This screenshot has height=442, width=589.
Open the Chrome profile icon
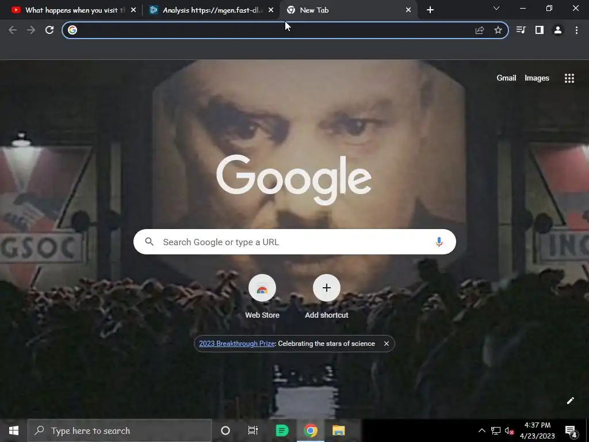558,30
